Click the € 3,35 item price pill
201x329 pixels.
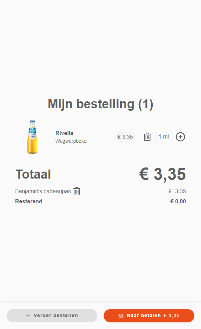tap(125, 137)
